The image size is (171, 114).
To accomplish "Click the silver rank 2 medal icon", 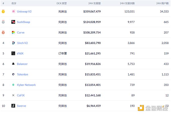I will 3,22.
